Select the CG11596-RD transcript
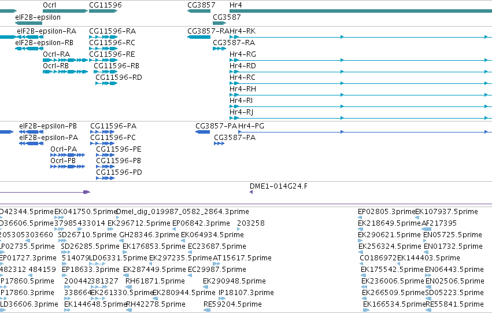Image resolution: width=492 pixels, height=313 pixels. click(119, 78)
